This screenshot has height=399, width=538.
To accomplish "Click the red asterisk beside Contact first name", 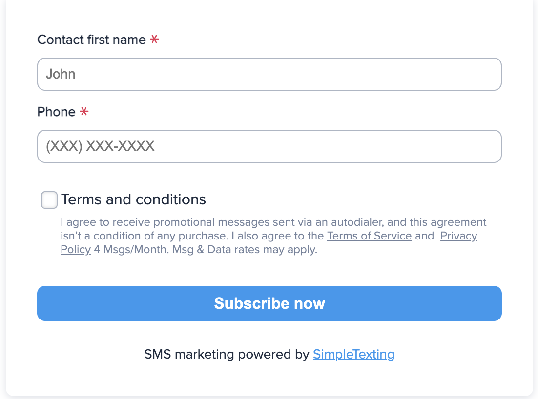I will click(x=154, y=40).
